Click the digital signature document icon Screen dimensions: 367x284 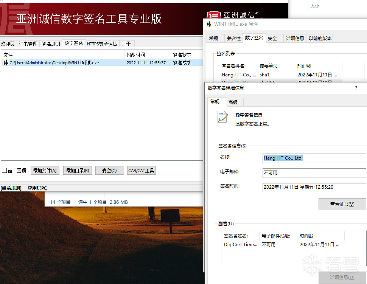coord(222,116)
